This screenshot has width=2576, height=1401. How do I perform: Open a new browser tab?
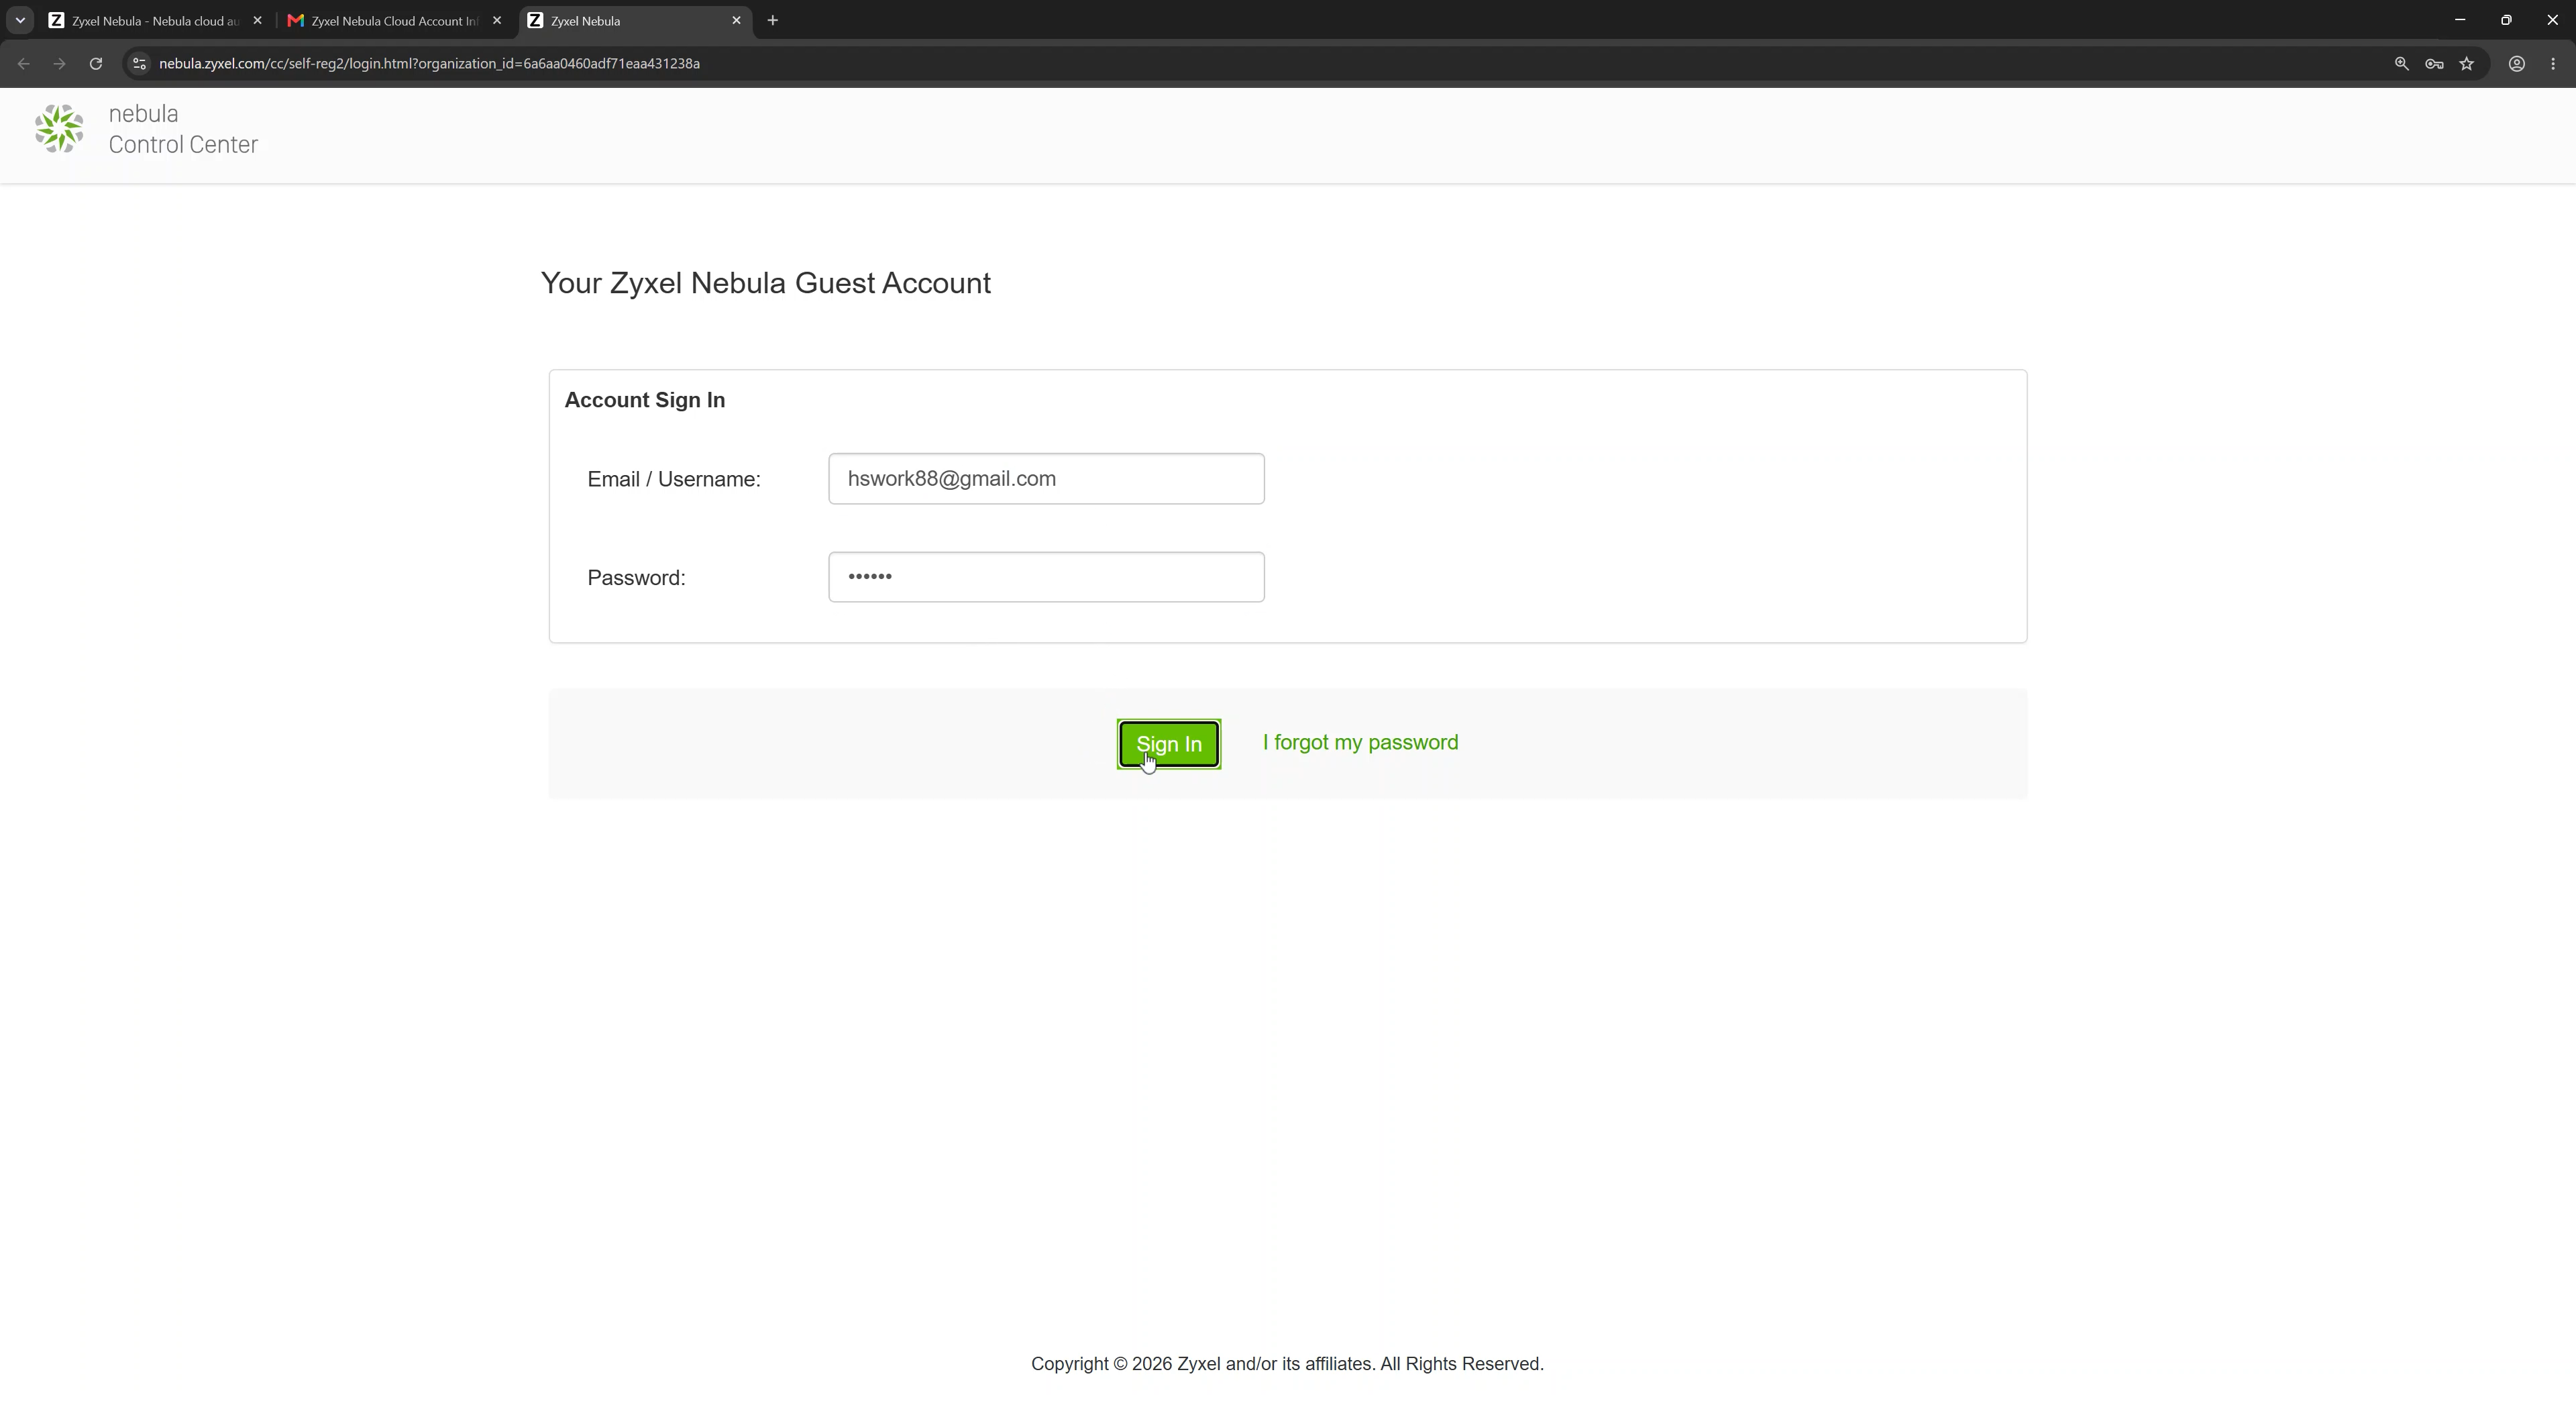[x=772, y=21]
